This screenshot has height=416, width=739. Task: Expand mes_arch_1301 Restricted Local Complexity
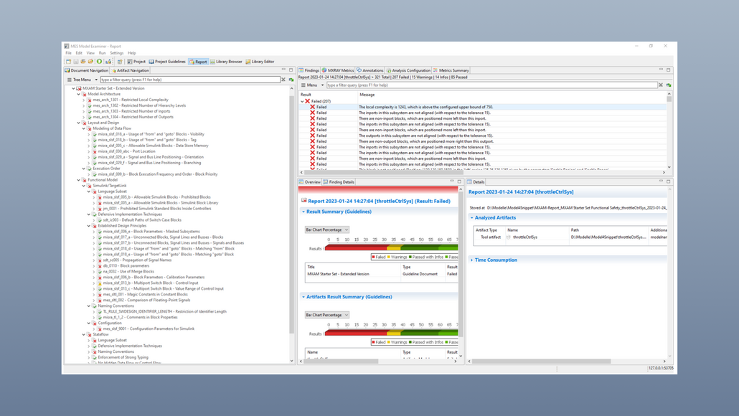[x=83, y=100]
